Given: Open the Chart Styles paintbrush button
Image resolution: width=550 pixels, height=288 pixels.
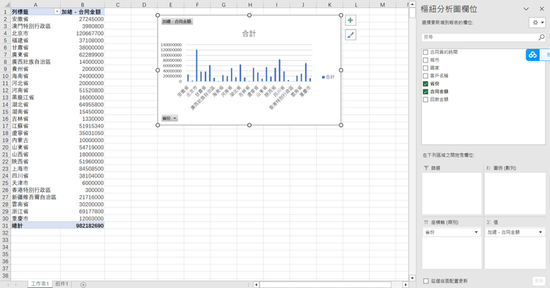Looking at the screenshot, I should coord(350,34).
